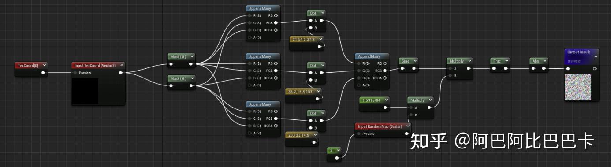The height and width of the screenshot is (167, 611).
Task: Expand the TexCoord[0] node chevron
Action: point(45,65)
